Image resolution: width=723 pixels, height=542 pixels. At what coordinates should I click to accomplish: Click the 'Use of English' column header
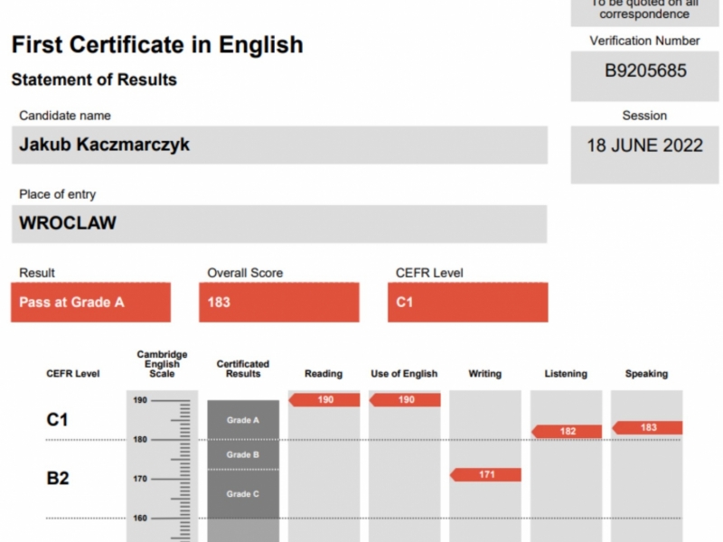pos(404,374)
